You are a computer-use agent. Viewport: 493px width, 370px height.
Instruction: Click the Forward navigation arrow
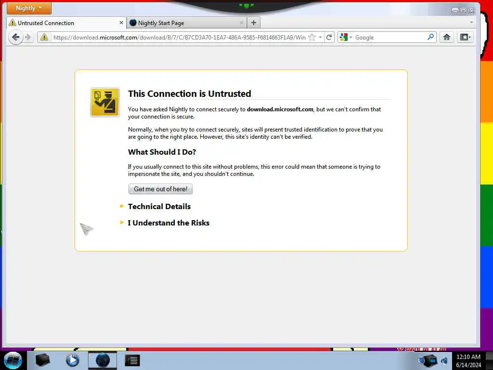[x=28, y=38]
